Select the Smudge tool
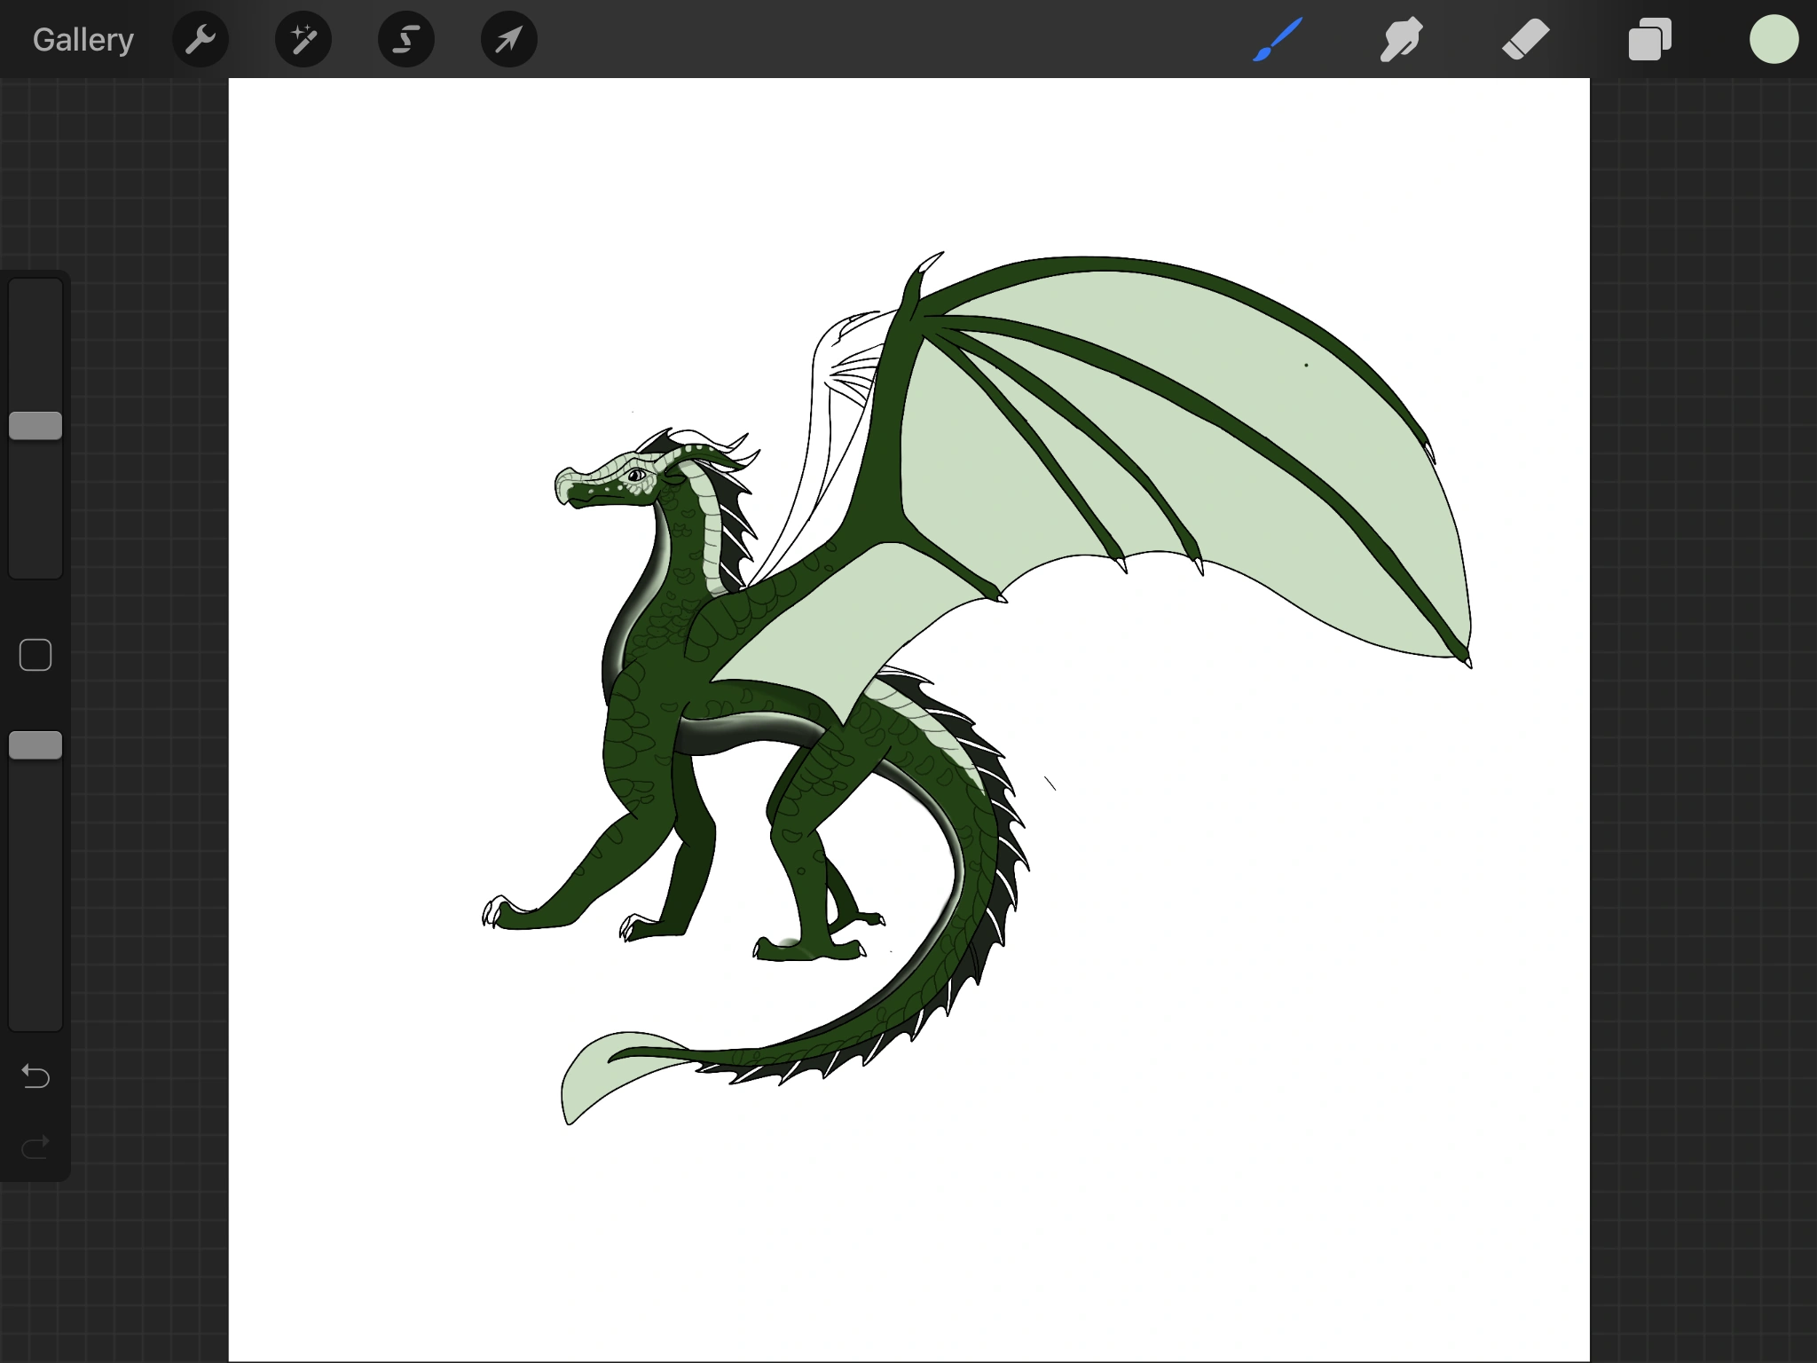 click(x=1402, y=40)
